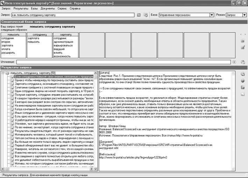248x178 pixels.
Task: Click the paste clipboard icon by Уточнение field
Action: (x=242, y=62)
